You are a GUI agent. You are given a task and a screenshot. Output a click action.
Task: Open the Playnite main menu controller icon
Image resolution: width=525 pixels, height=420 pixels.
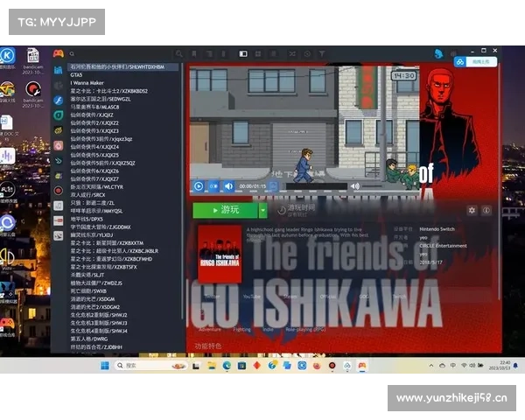pyautogui.click(x=59, y=53)
